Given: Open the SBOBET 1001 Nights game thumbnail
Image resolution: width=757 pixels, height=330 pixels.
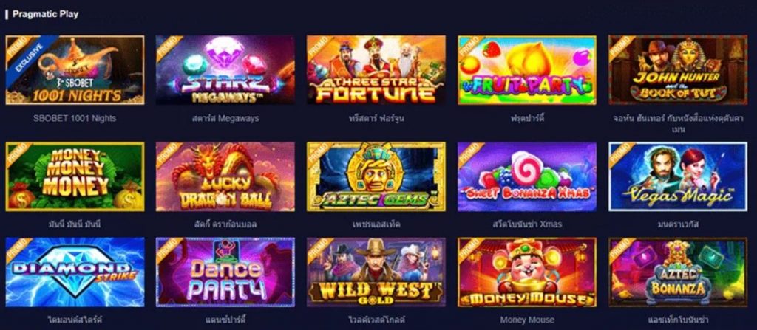Looking at the screenshot, I should tap(75, 70).
